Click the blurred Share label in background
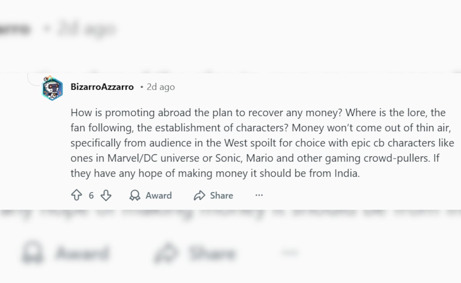 [211, 253]
